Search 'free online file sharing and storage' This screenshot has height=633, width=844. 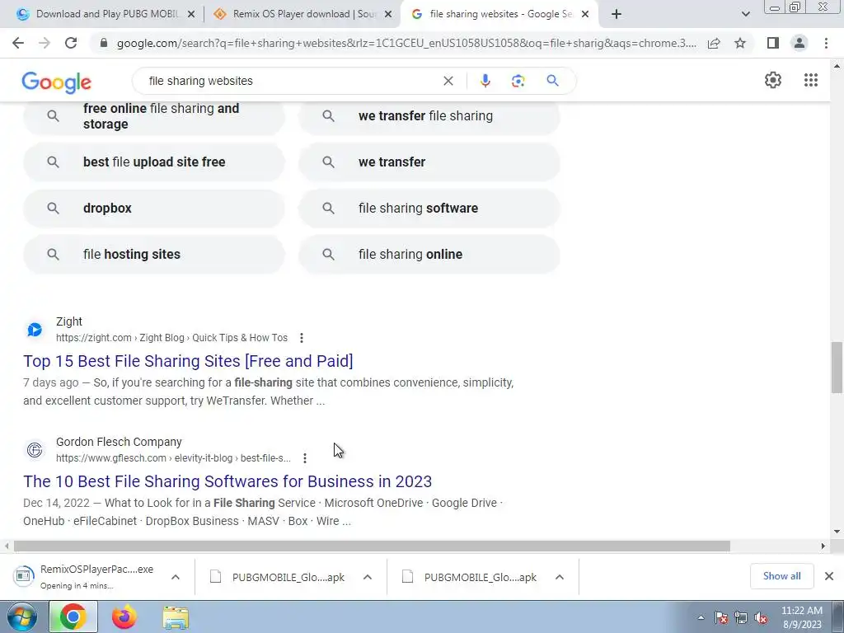click(x=154, y=116)
